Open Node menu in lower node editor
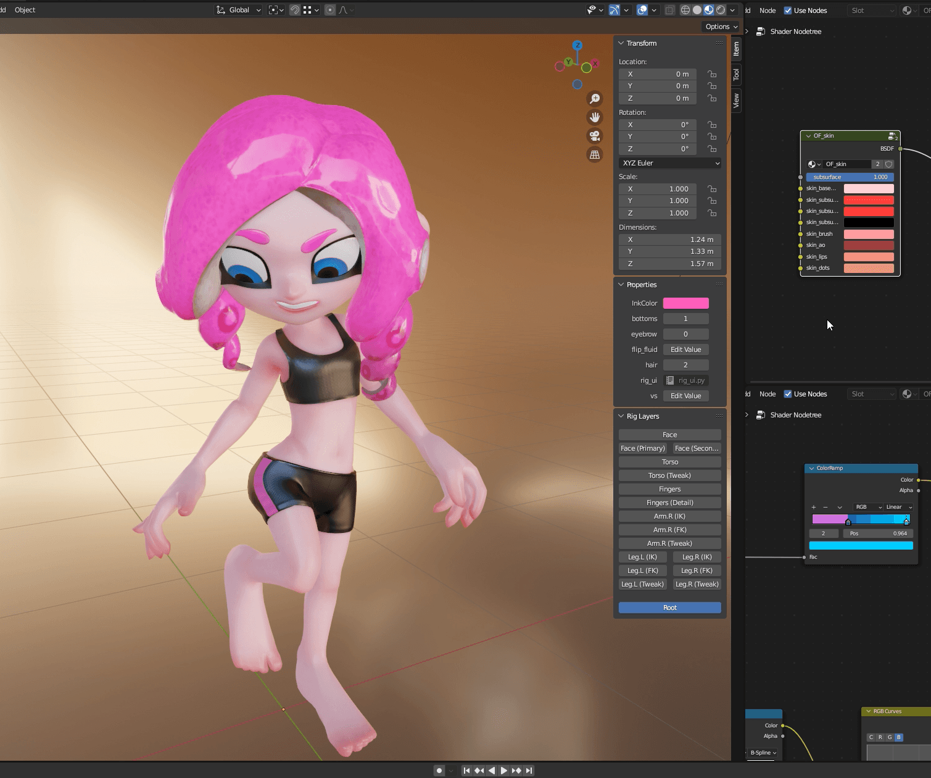Viewport: 931px width, 778px height. click(768, 394)
